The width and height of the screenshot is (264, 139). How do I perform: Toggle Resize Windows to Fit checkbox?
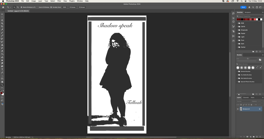point(21,7)
